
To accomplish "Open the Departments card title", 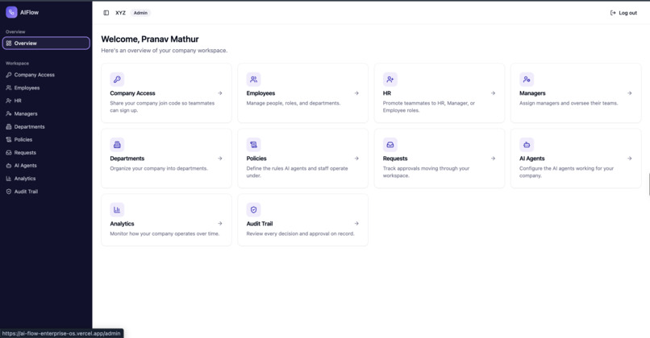I will 127,159.
